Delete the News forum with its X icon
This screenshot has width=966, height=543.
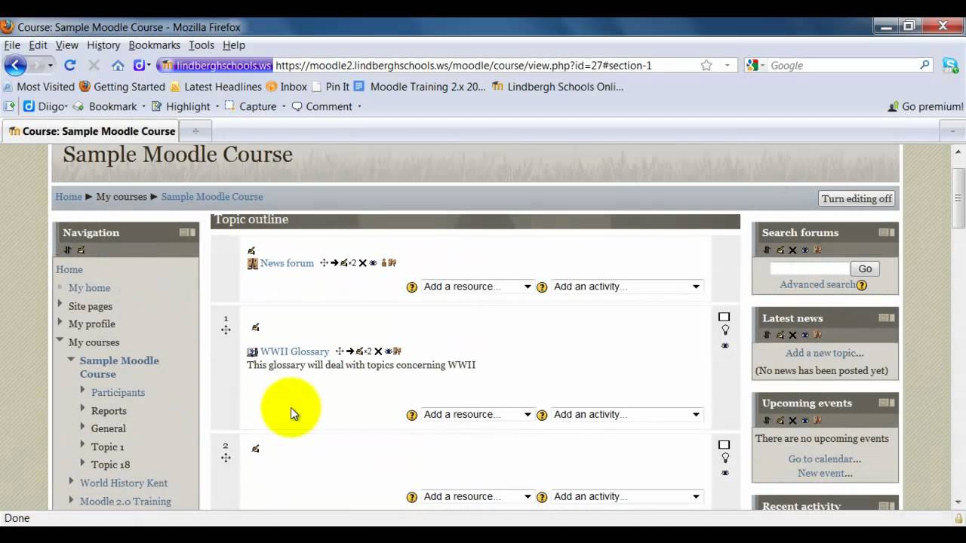362,263
